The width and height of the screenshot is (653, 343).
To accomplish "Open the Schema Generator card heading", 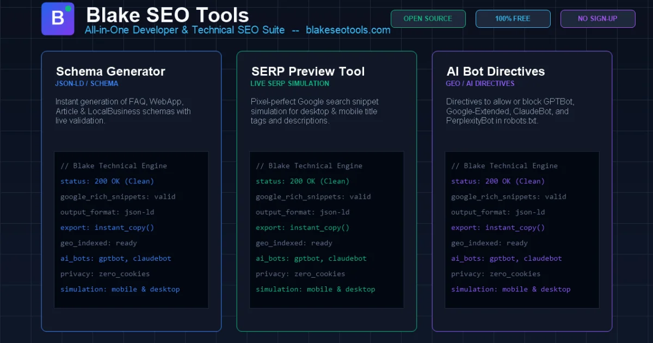I will pyautogui.click(x=110, y=71).
